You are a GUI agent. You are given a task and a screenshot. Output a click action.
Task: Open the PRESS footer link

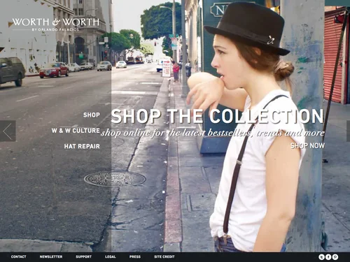pyautogui.click(x=135, y=256)
